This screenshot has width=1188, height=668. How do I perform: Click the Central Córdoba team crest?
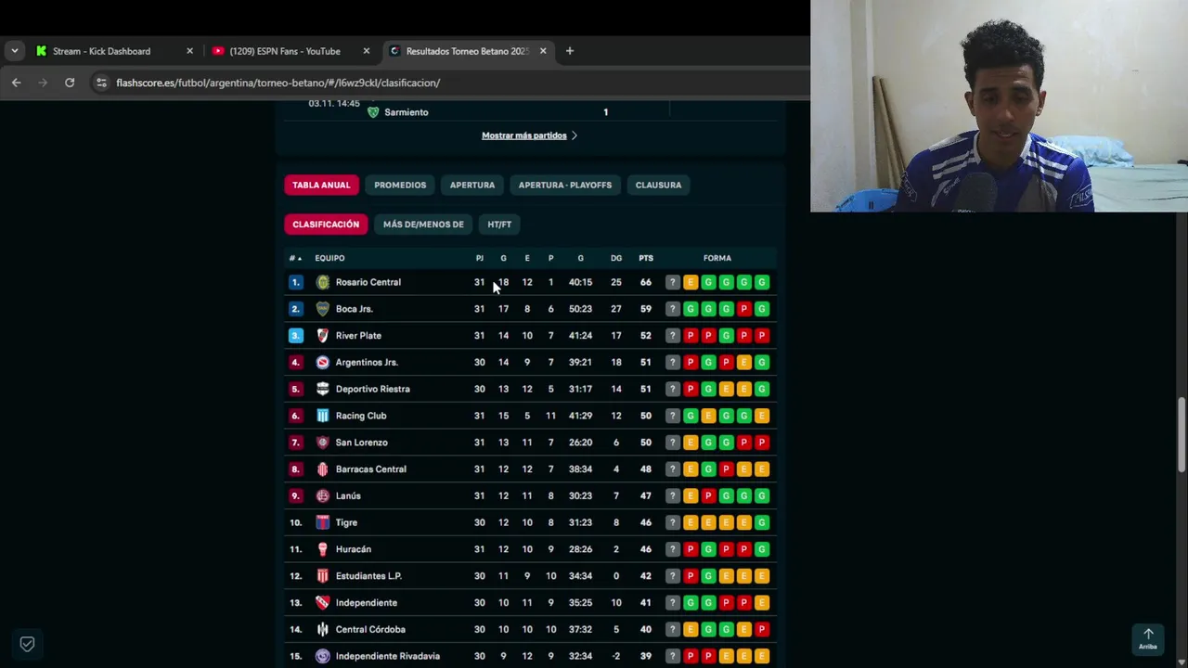[323, 629]
